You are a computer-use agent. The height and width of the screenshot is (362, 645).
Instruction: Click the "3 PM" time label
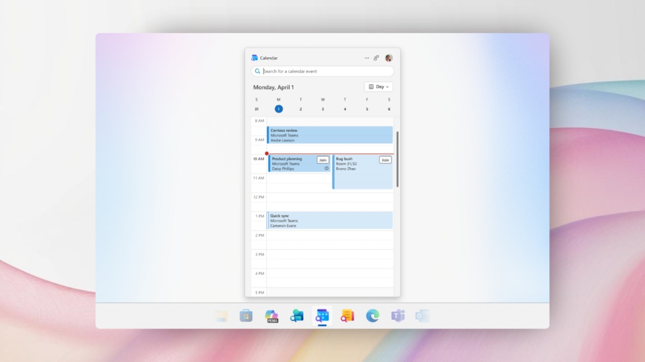point(260,254)
